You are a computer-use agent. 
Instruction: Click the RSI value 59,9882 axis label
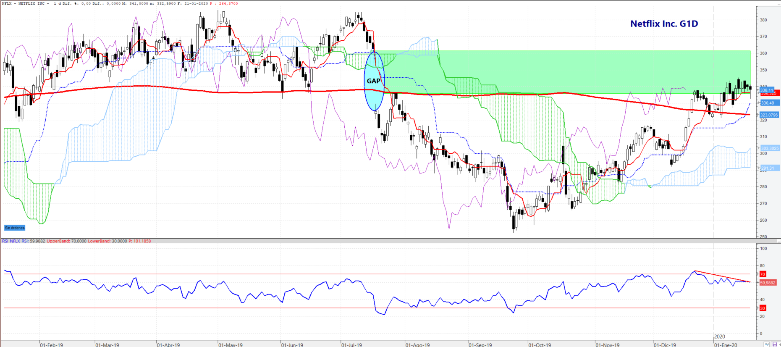768,283
